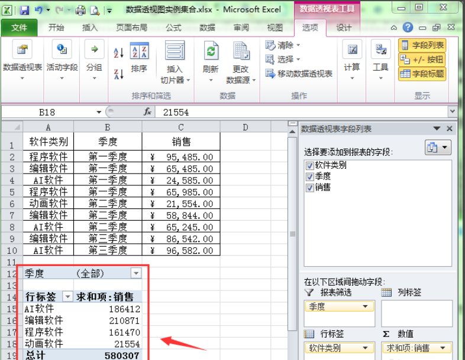Viewport: 465px width, 360px height.
Task: Click 移动数据透视表 in ribbon
Action: (299, 74)
